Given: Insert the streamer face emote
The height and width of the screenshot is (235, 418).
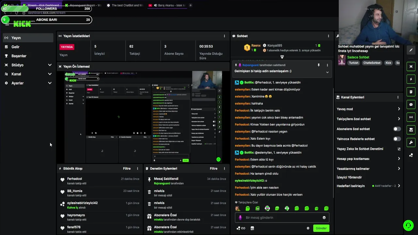Looking at the screenshot, I should click(x=237, y=208).
